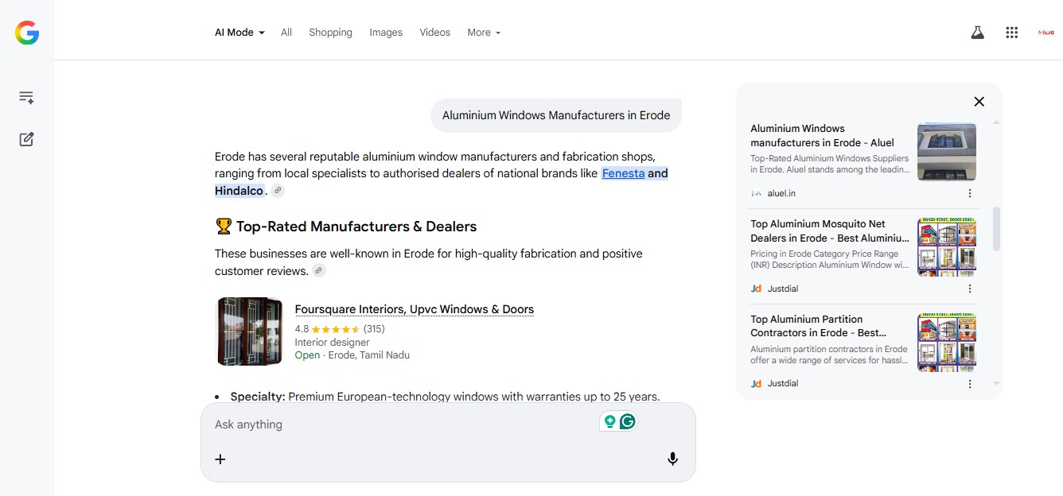Switch to the Images tab
Viewport: 1063px width, 496px height.
pyautogui.click(x=386, y=33)
